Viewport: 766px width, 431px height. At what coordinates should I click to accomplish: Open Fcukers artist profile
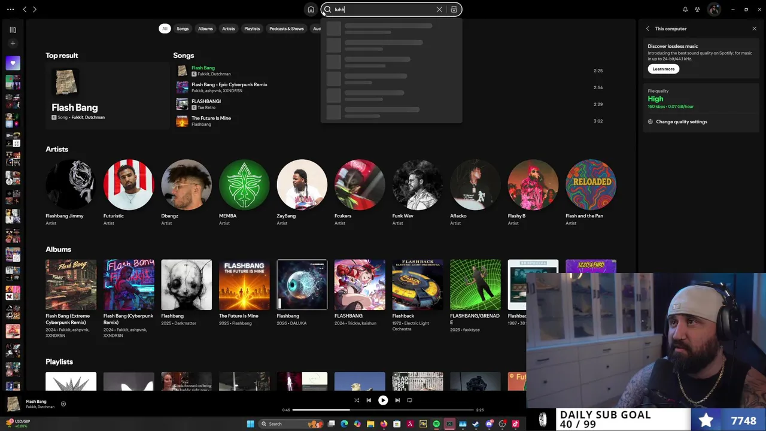click(x=360, y=193)
